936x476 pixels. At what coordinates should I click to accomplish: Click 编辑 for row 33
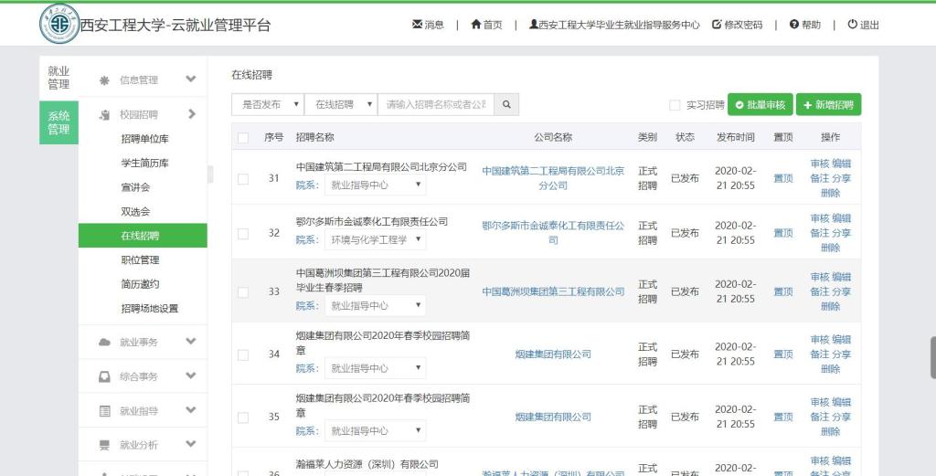(842, 277)
